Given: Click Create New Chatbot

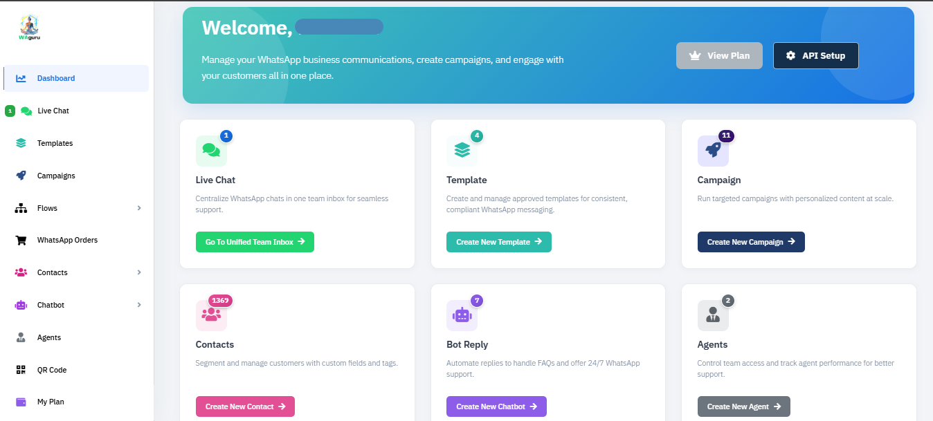Looking at the screenshot, I should 496,406.
